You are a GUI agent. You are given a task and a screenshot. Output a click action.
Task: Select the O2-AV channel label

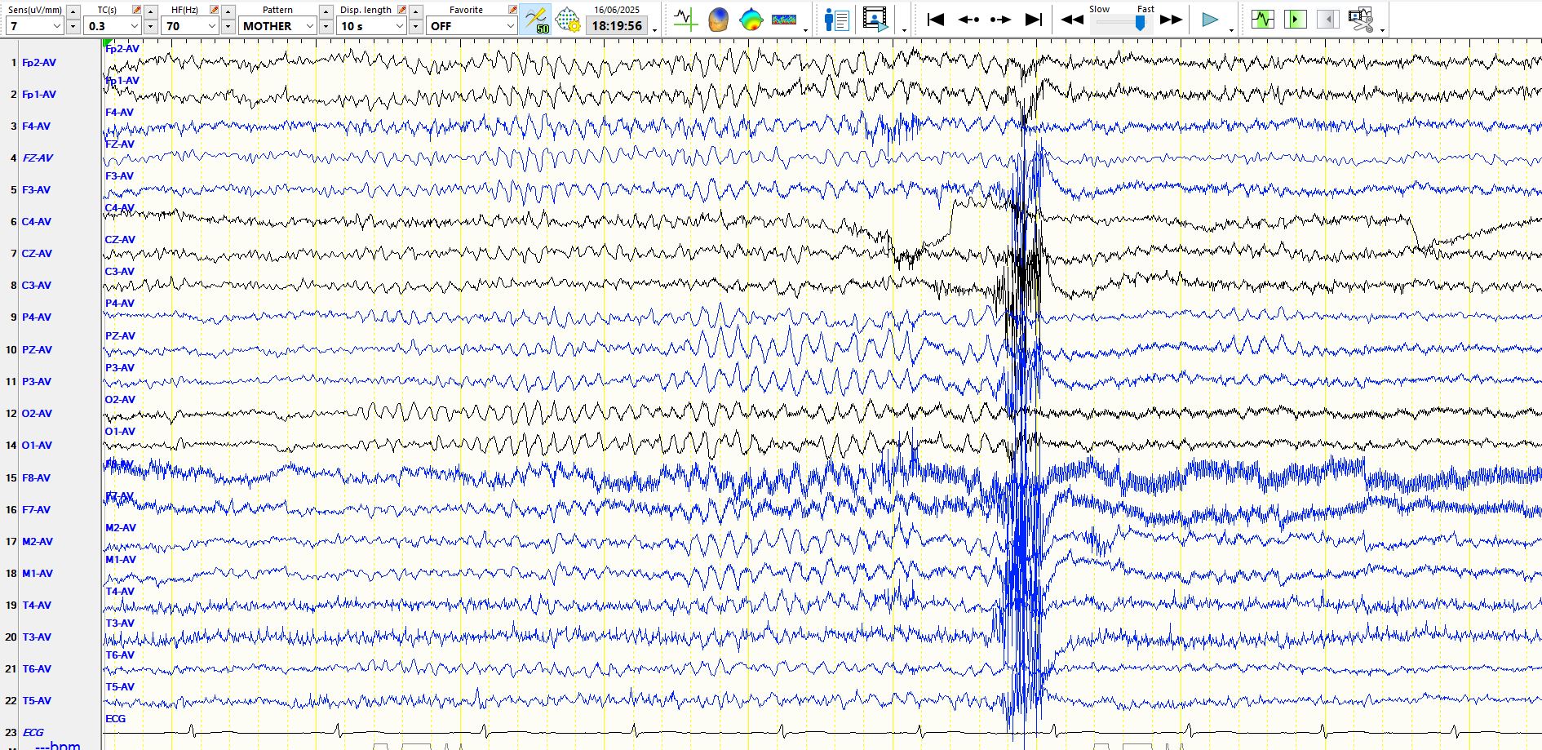(37, 414)
